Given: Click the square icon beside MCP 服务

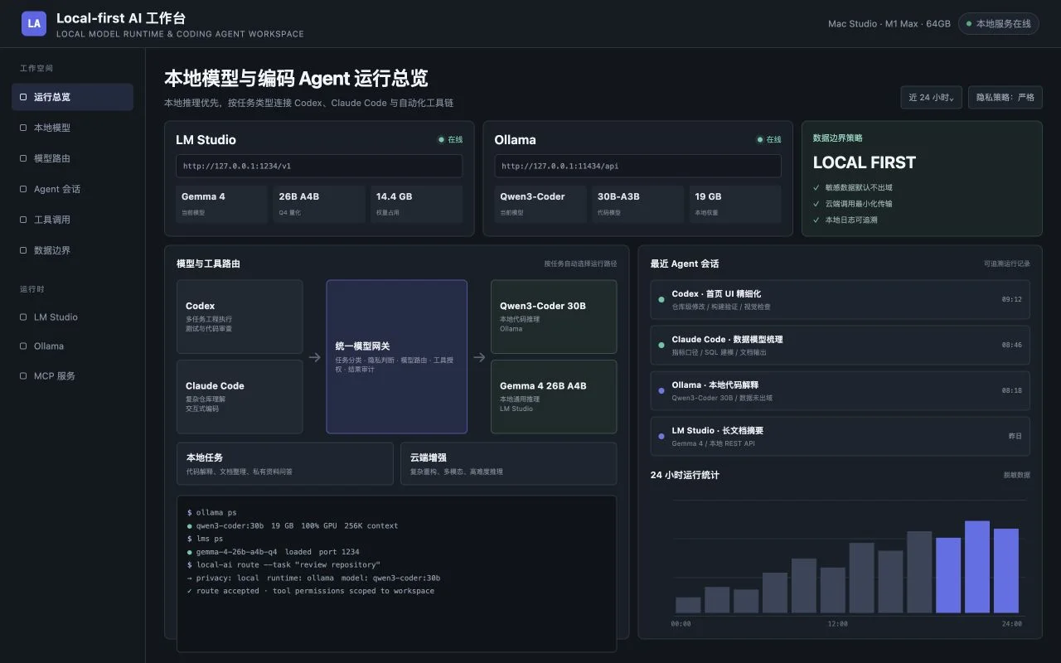Looking at the screenshot, I should 23,376.
